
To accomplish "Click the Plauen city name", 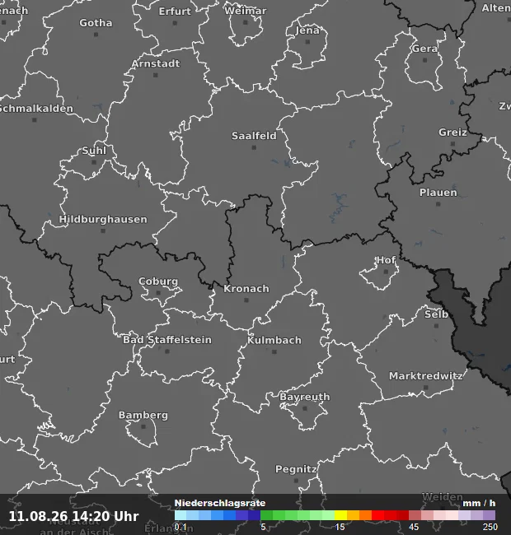I will coord(438,193).
